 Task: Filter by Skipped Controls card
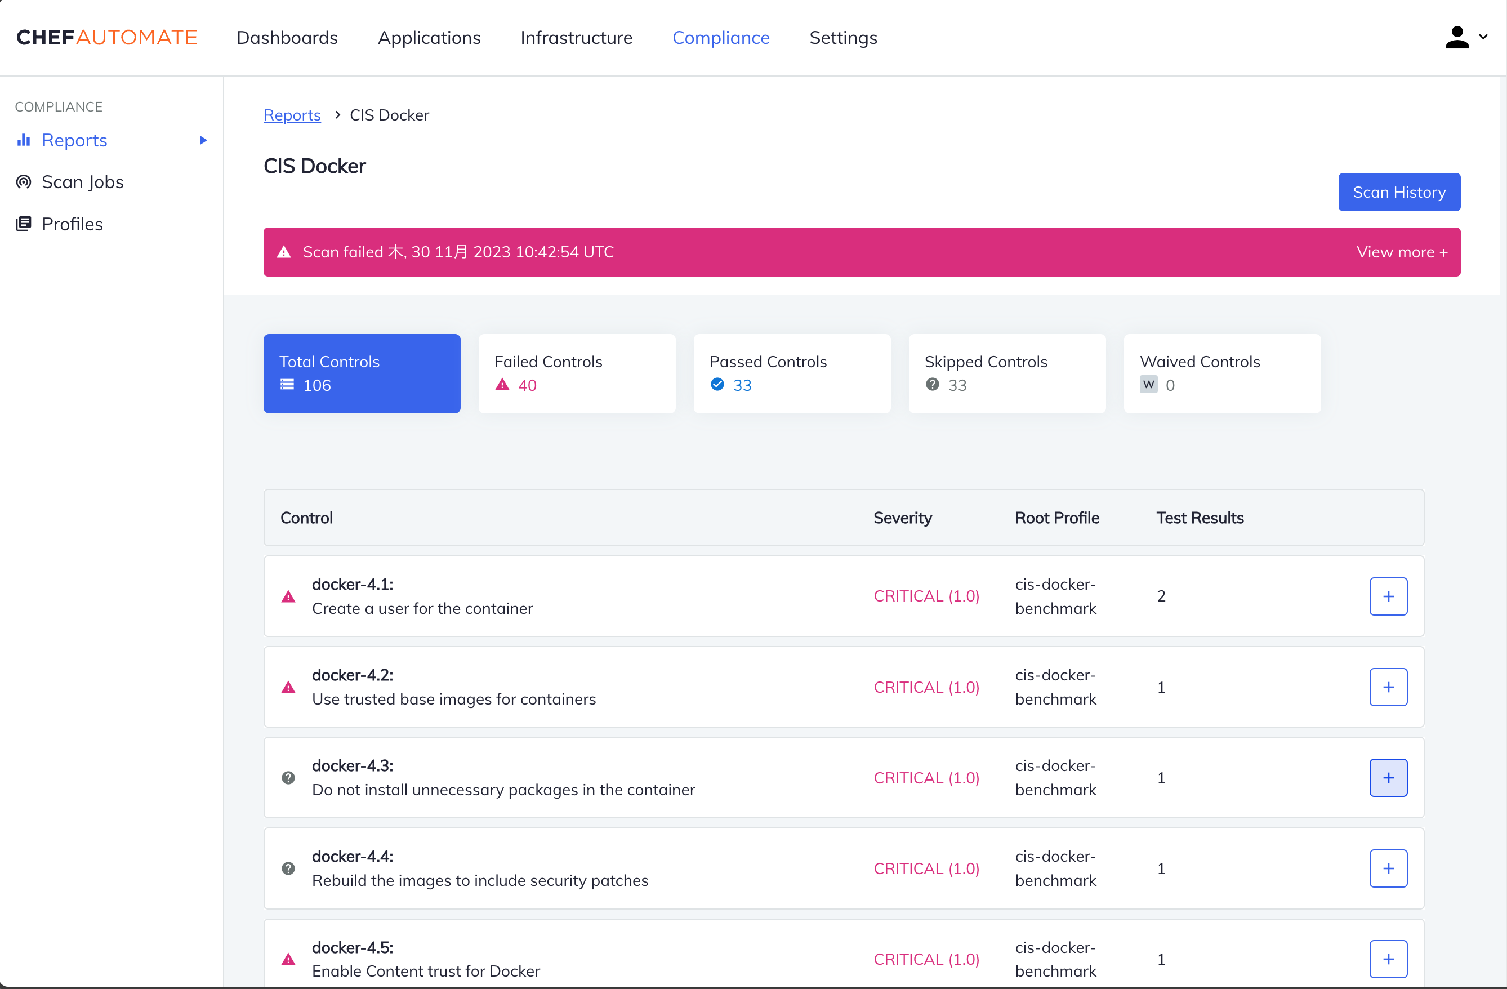pyautogui.click(x=1007, y=373)
